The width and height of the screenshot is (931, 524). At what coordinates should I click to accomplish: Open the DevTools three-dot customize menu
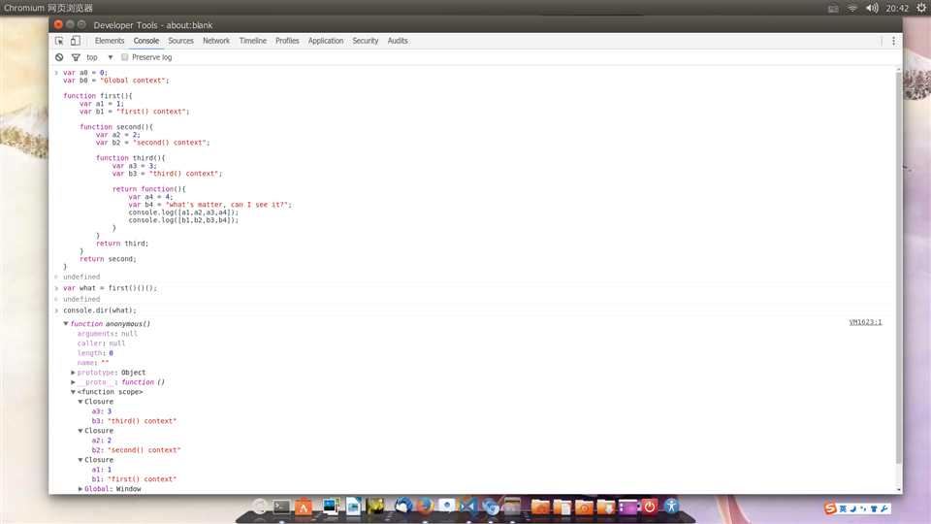(893, 41)
